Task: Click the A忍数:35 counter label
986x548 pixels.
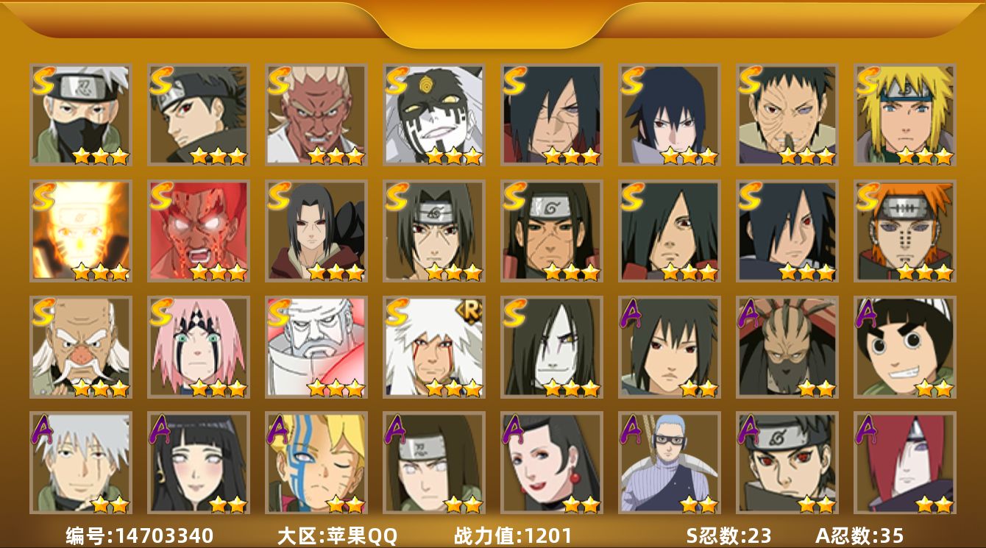Action: [x=859, y=535]
